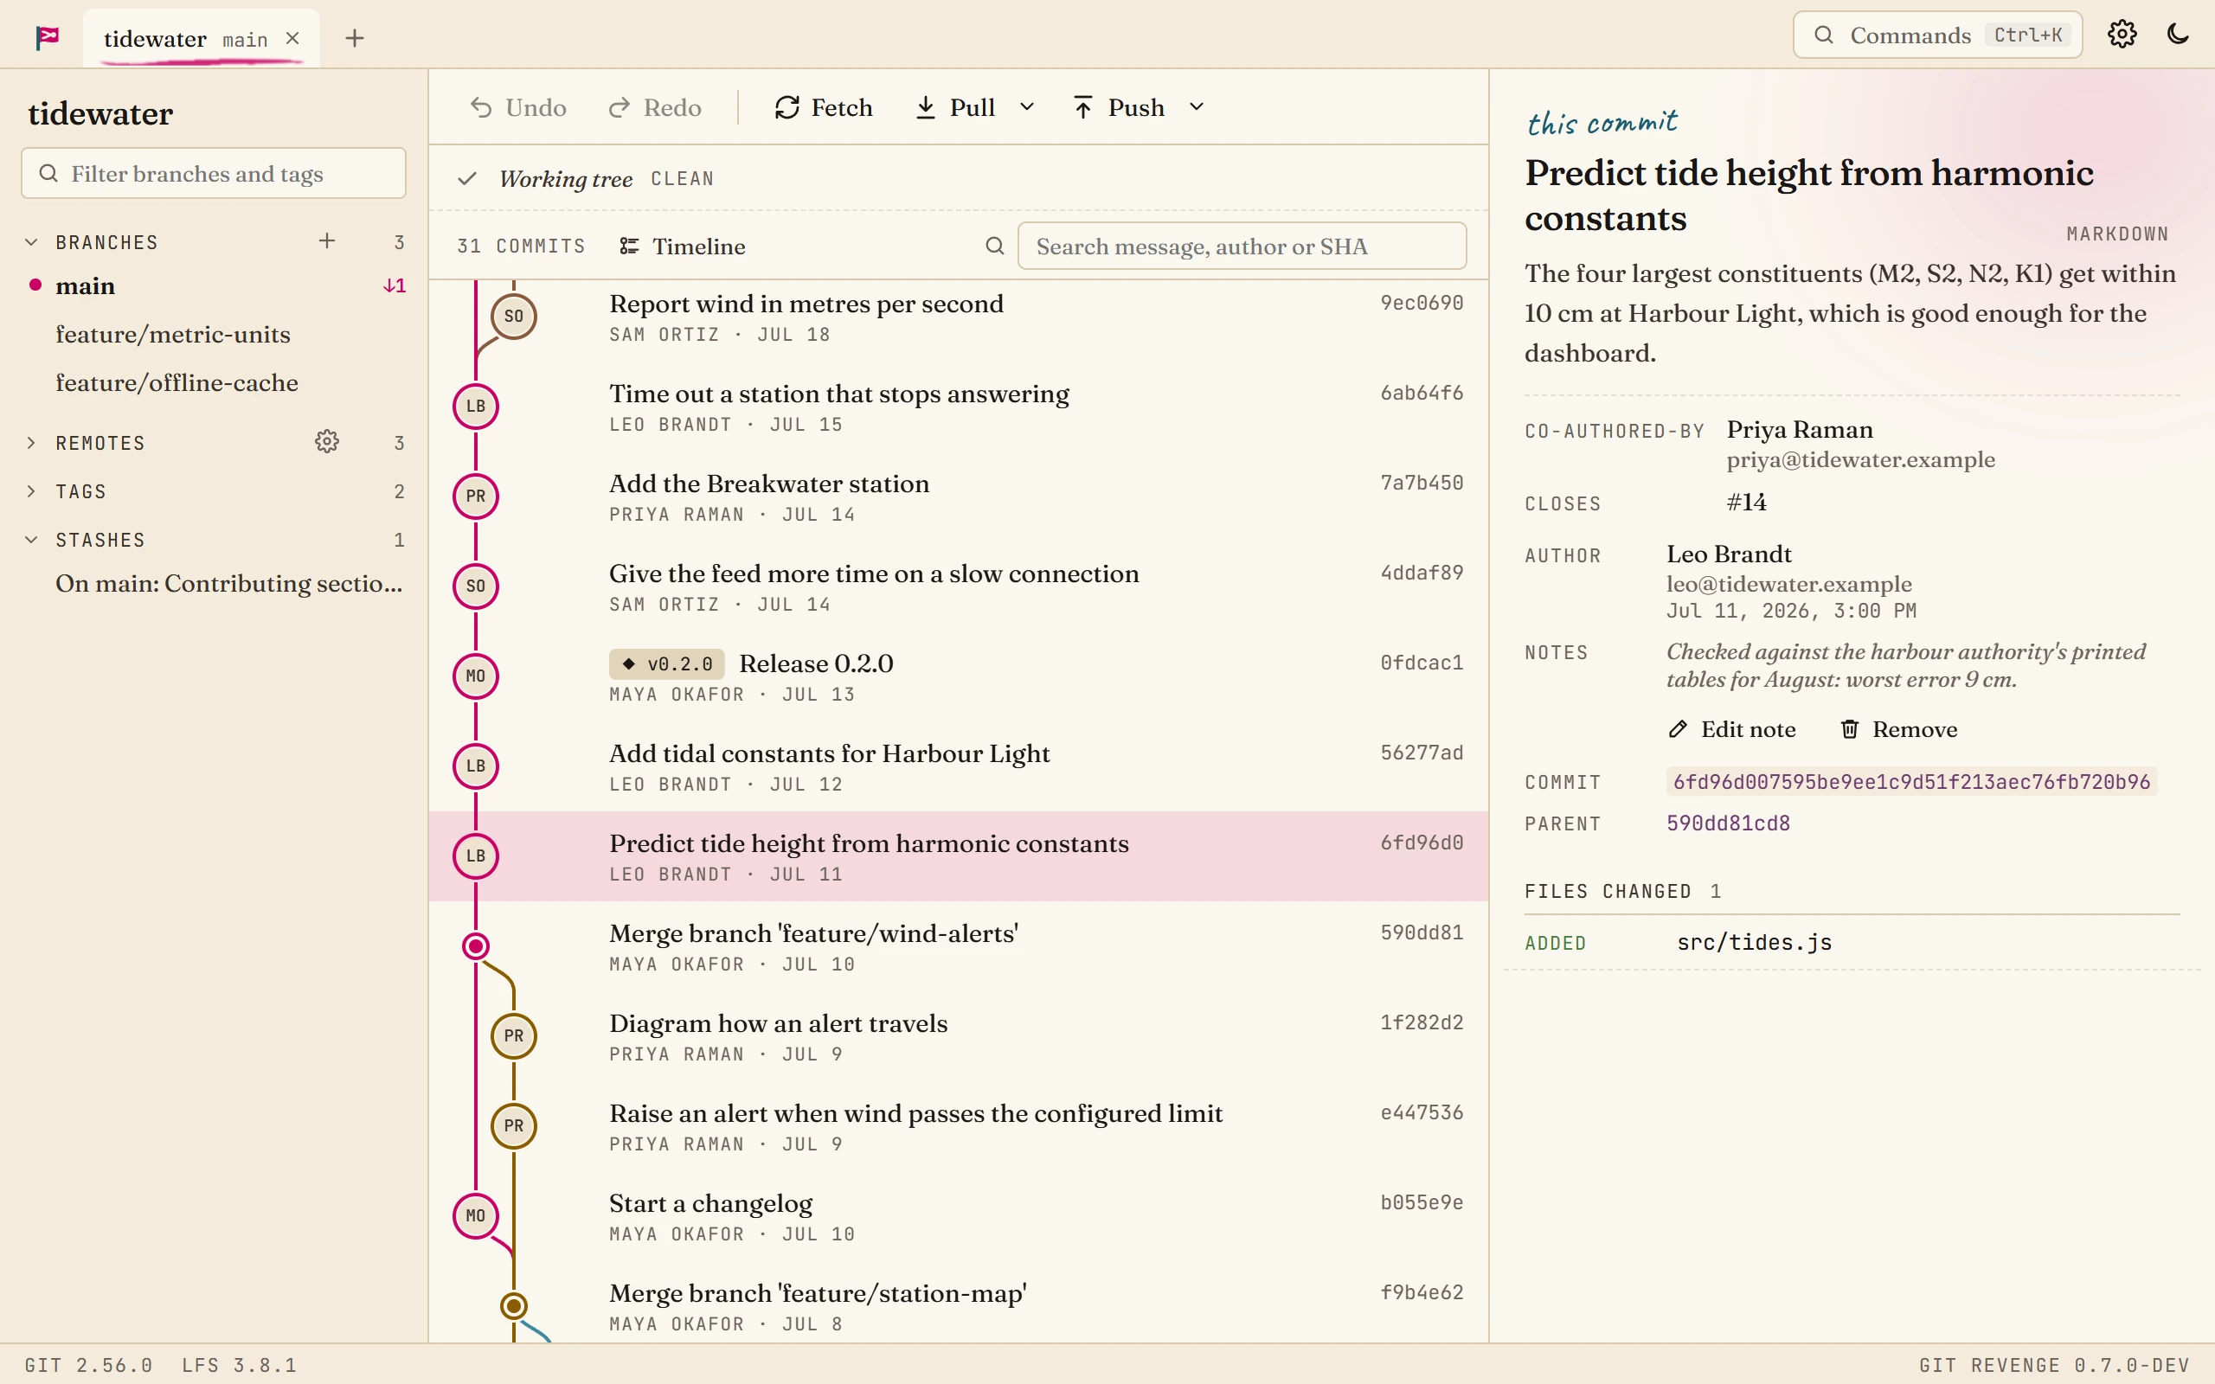2215x1384 pixels.
Task: Switch to Timeline view
Action: click(682, 247)
